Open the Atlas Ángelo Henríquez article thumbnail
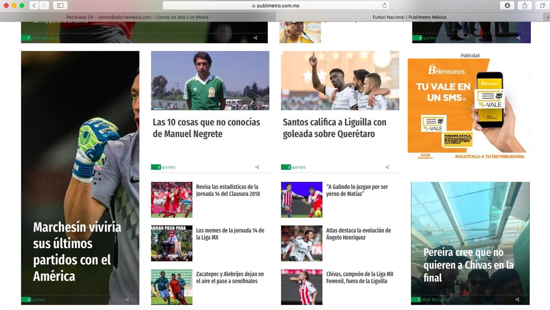Screen dimensions: 550x310 pyautogui.click(x=301, y=243)
